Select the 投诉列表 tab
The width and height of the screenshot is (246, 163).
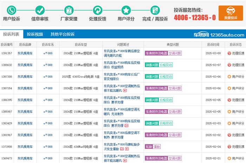[x=11, y=34]
